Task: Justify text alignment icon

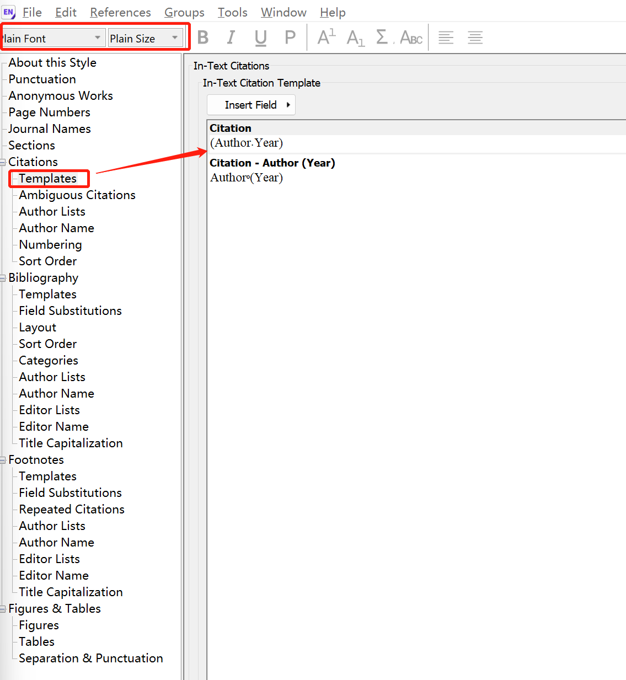Action: coord(475,38)
